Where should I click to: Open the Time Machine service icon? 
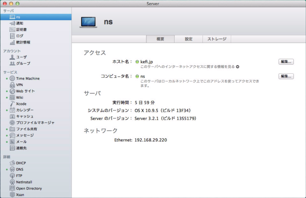pos(12,78)
